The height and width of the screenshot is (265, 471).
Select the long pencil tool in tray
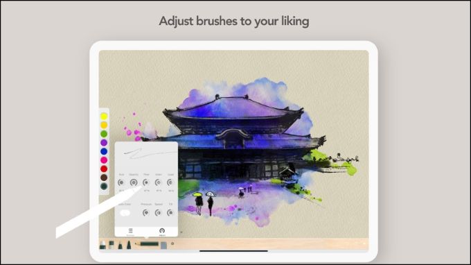click(147, 243)
